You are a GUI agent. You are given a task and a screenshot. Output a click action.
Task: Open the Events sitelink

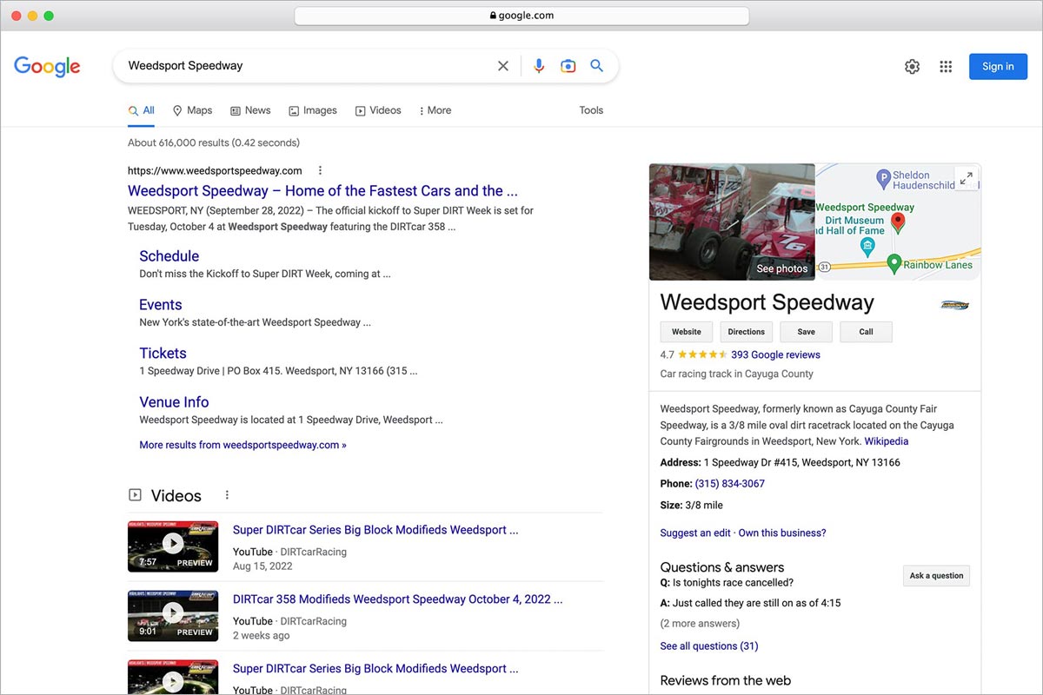tap(161, 305)
